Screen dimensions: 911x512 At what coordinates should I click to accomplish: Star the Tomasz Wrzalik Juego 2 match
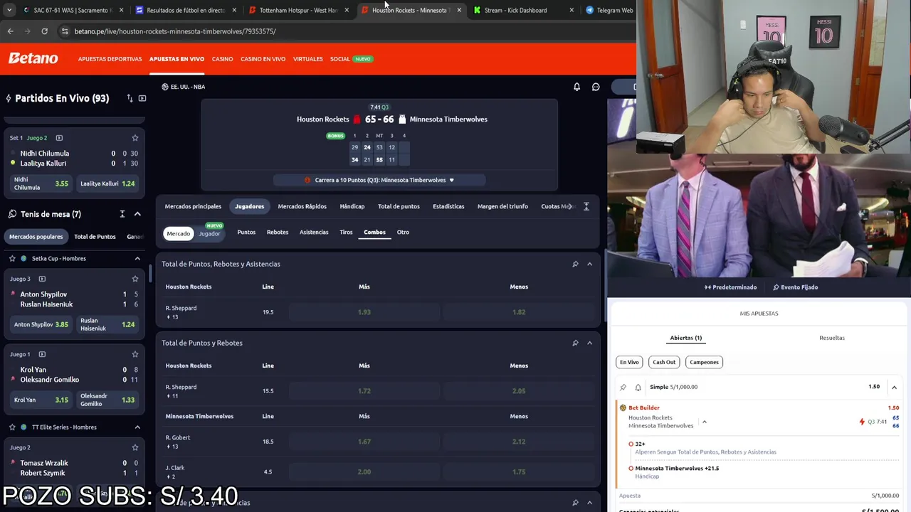point(135,447)
